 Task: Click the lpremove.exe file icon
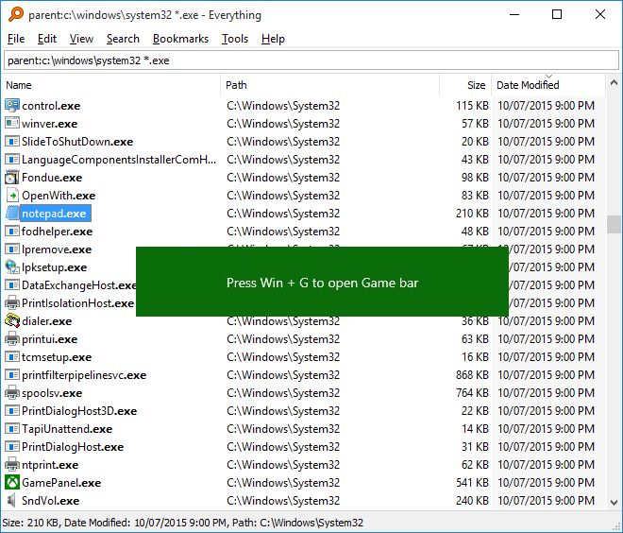[12, 249]
